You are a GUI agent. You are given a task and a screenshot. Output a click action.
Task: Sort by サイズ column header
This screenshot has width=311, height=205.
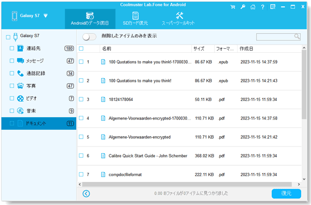(x=203, y=49)
